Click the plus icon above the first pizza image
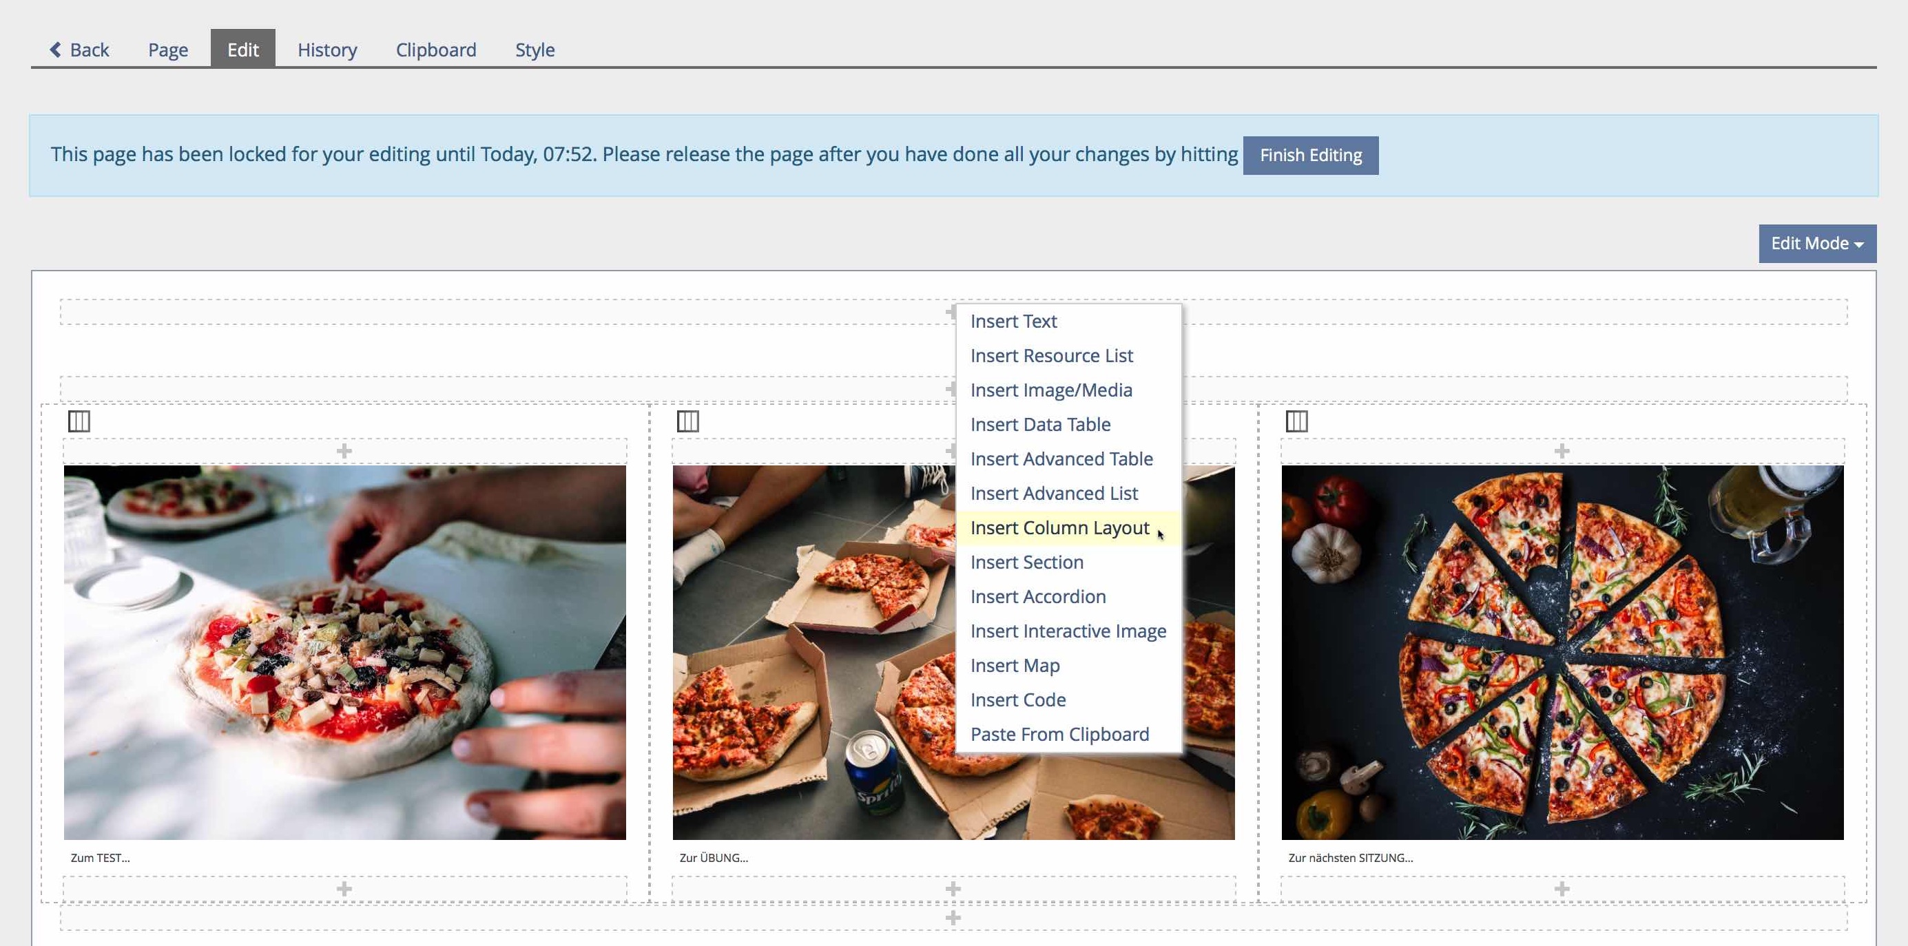Screen dimensions: 1908x946 [344, 451]
